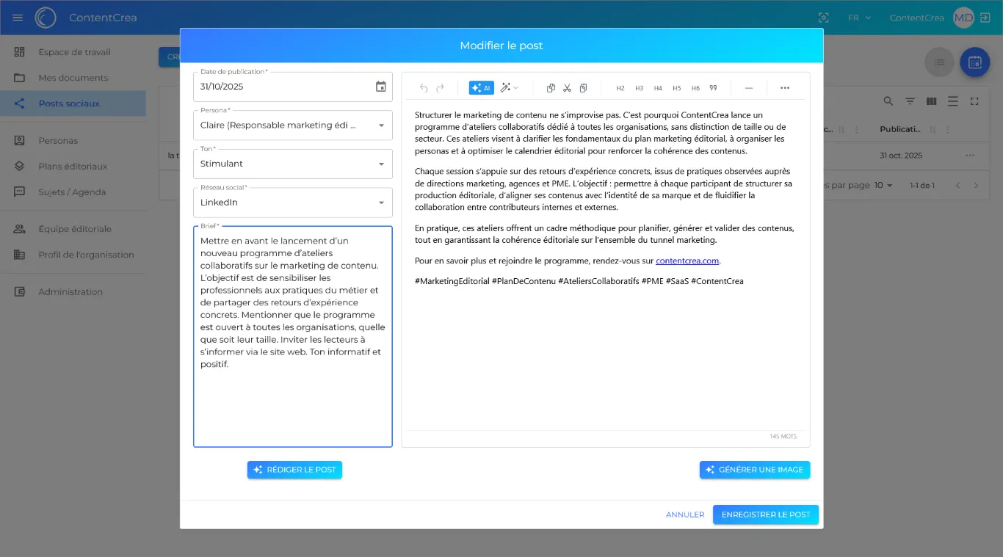
Task: Expand the Persona dropdown
Action: (x=381, y=125)
